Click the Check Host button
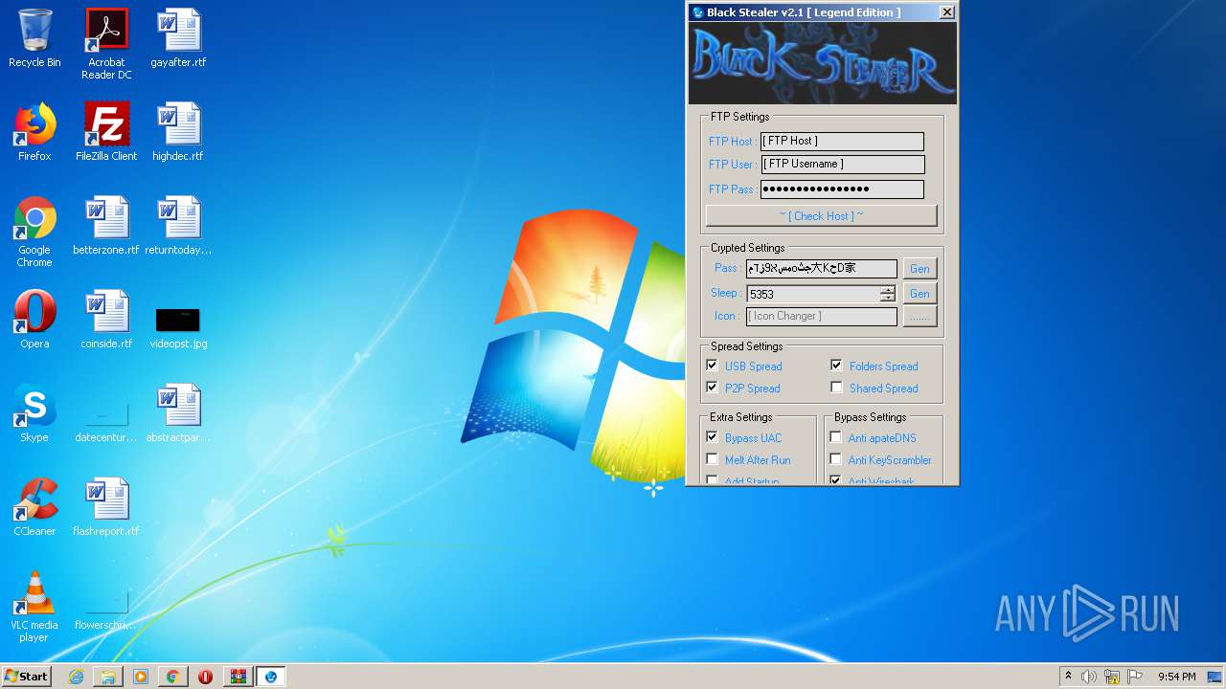The height and width of the screenshot is (689, 1226). tap(821, 215)
